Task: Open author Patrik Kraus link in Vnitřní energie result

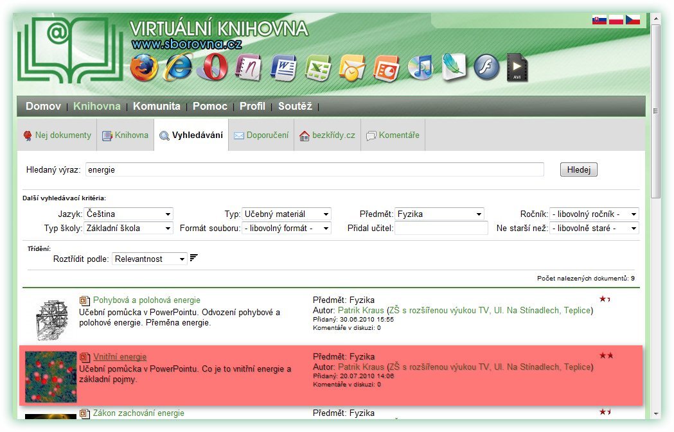Action: pos(360,367)
